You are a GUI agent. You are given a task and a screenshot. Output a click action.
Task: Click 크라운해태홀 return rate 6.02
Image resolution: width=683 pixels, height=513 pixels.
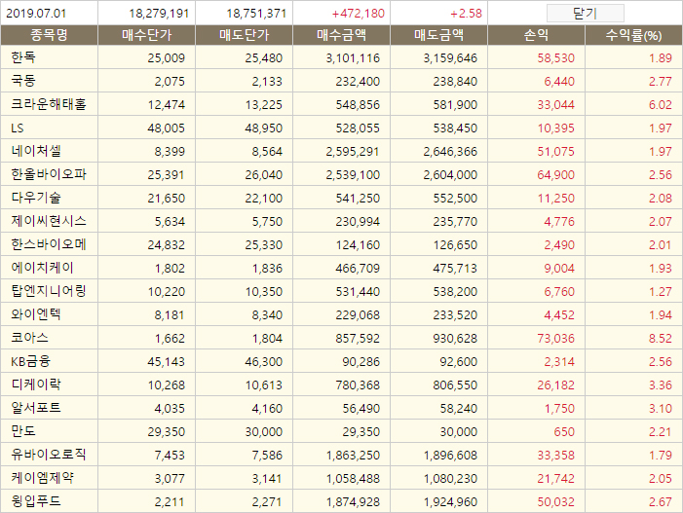point(661,104)
